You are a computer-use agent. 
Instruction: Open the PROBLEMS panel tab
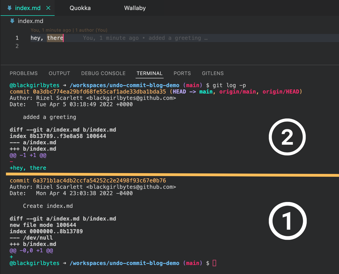pyautogui.click(x=23, y=73)
